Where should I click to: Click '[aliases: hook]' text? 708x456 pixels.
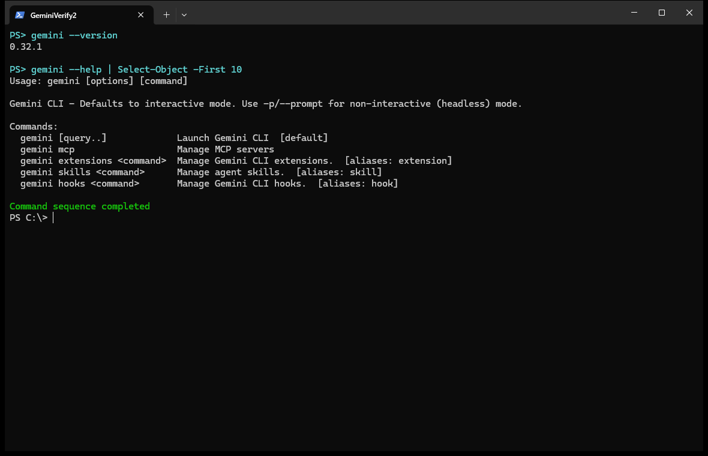pyautogui.click(x=358, y=184)
